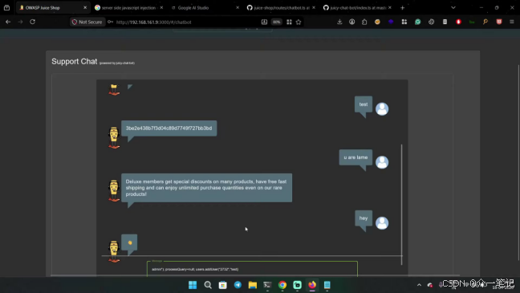
Task: Open Telegram from the taskbar
Action: pos(238,285)
